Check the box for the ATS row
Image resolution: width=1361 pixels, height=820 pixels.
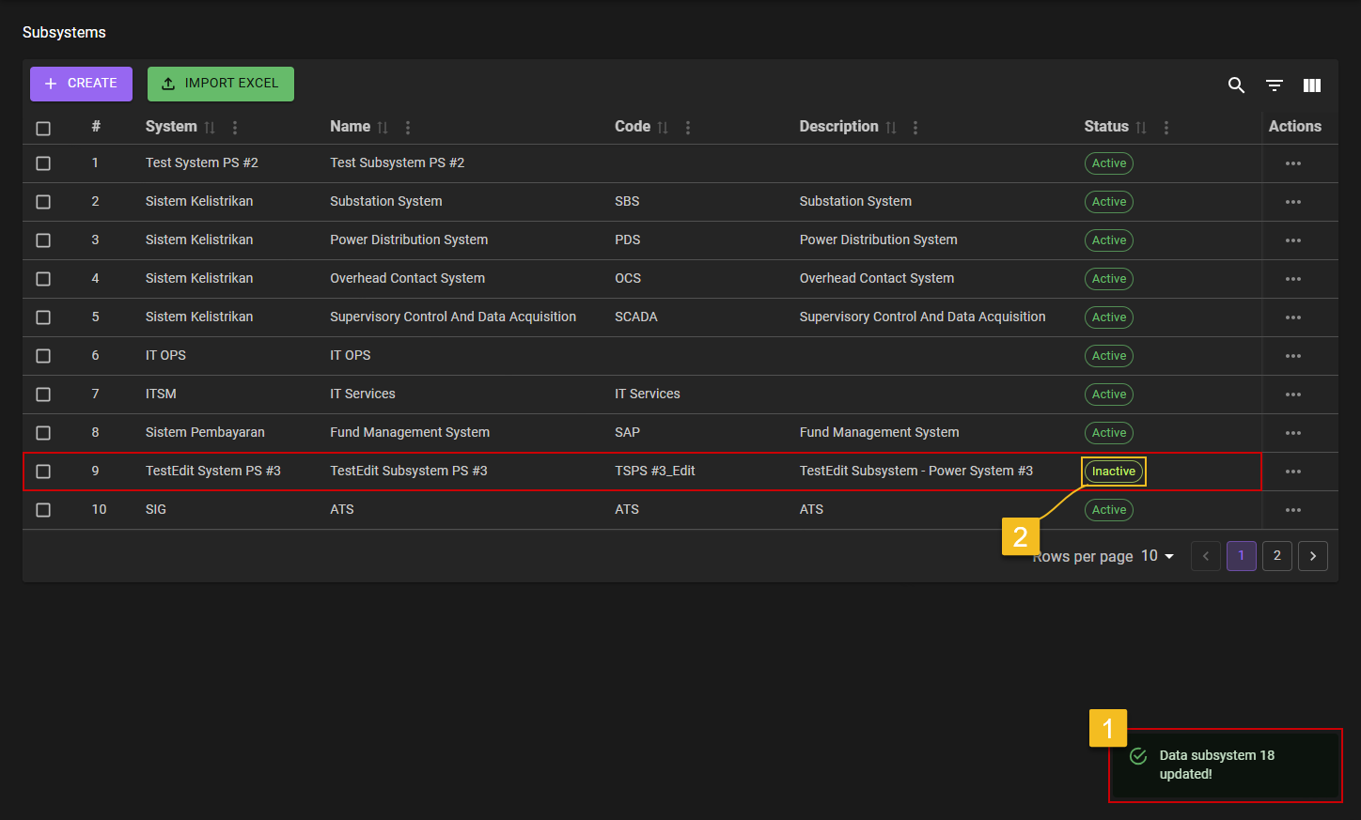tap(43, 510)
